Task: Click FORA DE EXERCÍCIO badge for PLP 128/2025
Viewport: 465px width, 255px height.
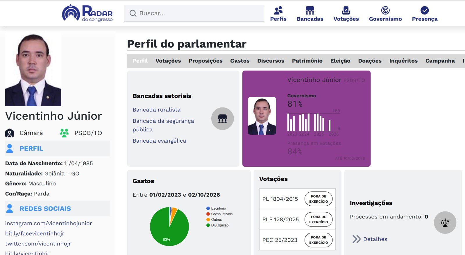Action: click(x=319, y=220)
